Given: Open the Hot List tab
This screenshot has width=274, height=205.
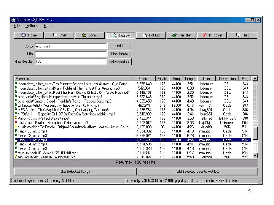Looking at the screenshot, I should [151, 35].
